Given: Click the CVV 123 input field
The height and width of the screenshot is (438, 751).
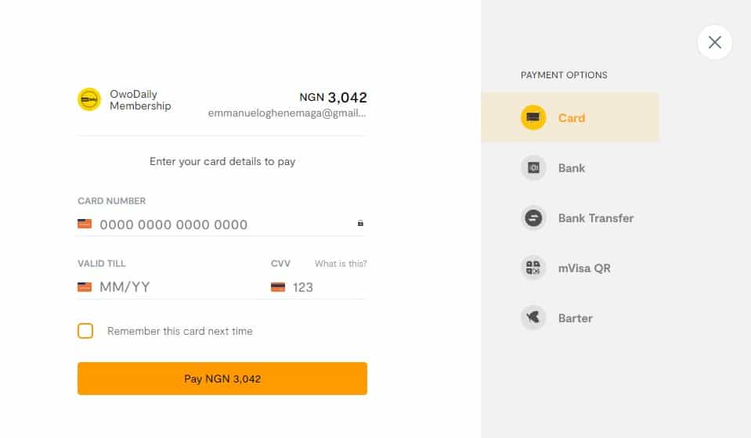Looking at the screenshot, I should coord(325,287).
